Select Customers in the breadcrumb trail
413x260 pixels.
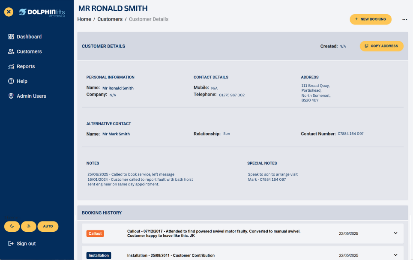tap(110, 19)
